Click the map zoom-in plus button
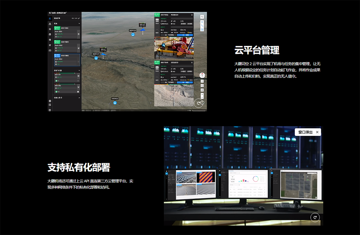 (x=202, y=95)
